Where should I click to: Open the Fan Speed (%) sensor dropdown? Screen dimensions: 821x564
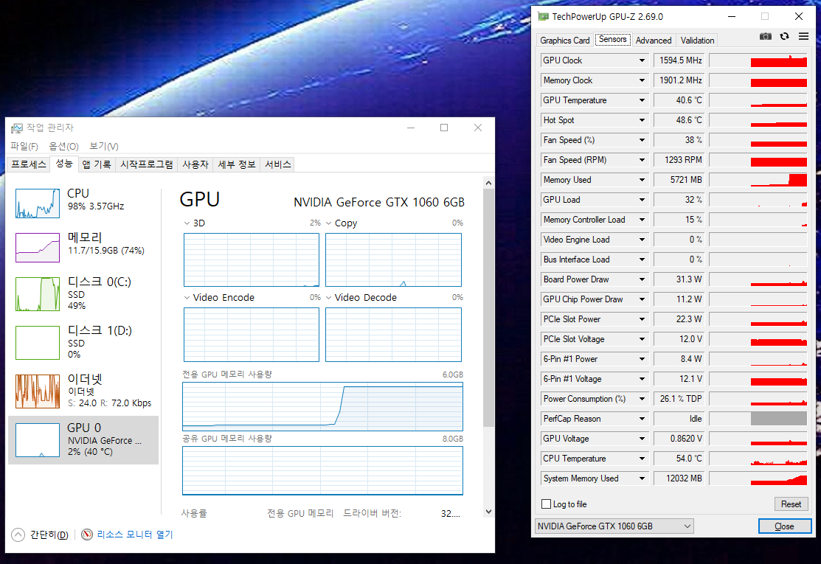tap(642, 139)
